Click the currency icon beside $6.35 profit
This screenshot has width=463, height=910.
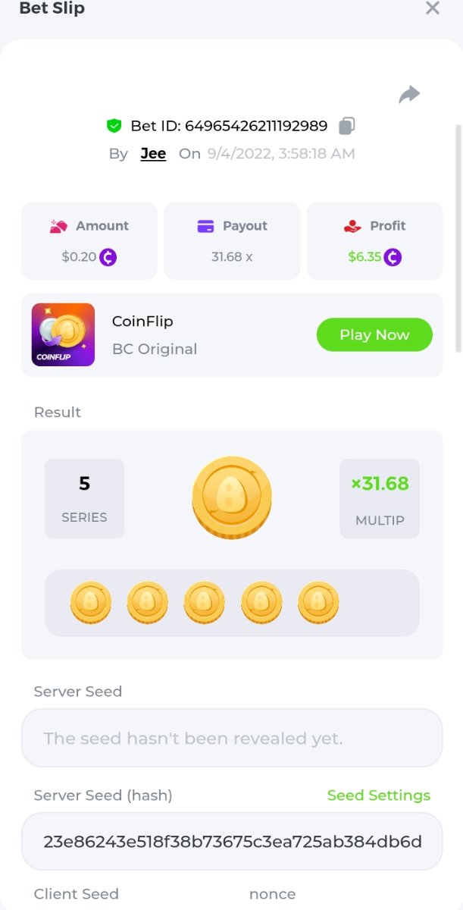pos(393,257)
